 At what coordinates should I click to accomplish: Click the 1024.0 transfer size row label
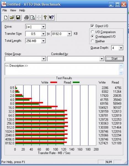click(x=10, y=131)
